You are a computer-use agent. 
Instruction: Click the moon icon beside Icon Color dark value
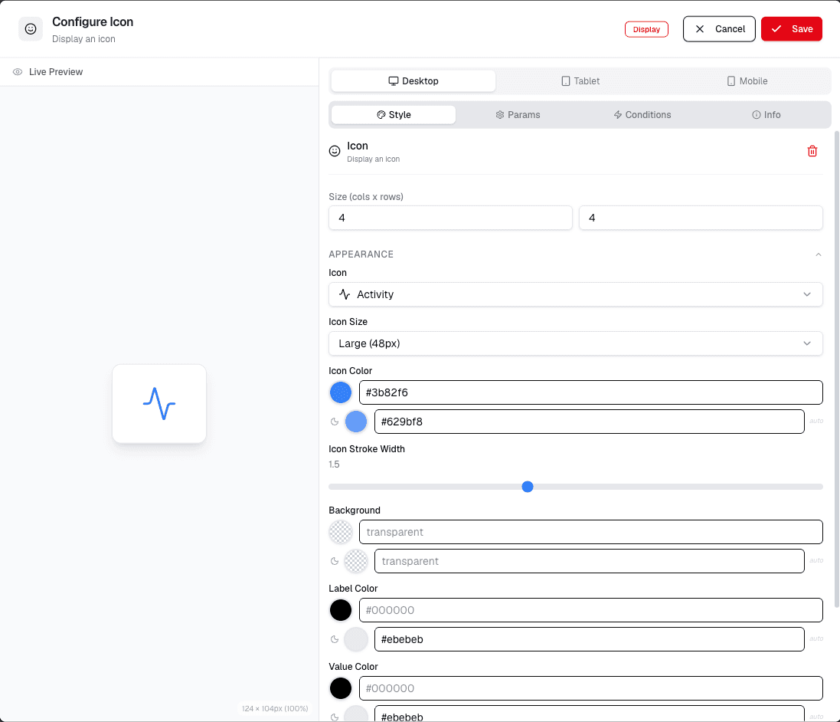[335, 422]
